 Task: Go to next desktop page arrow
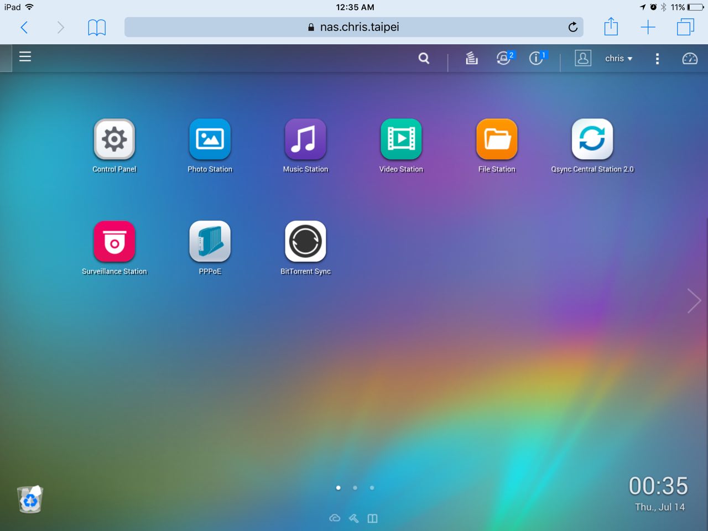click(694, 301)
